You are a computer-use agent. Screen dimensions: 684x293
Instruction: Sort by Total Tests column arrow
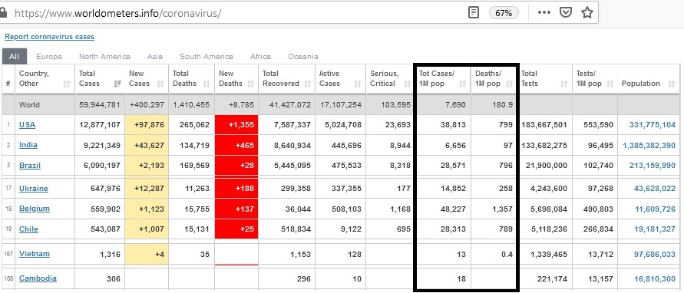click(564, 84)
